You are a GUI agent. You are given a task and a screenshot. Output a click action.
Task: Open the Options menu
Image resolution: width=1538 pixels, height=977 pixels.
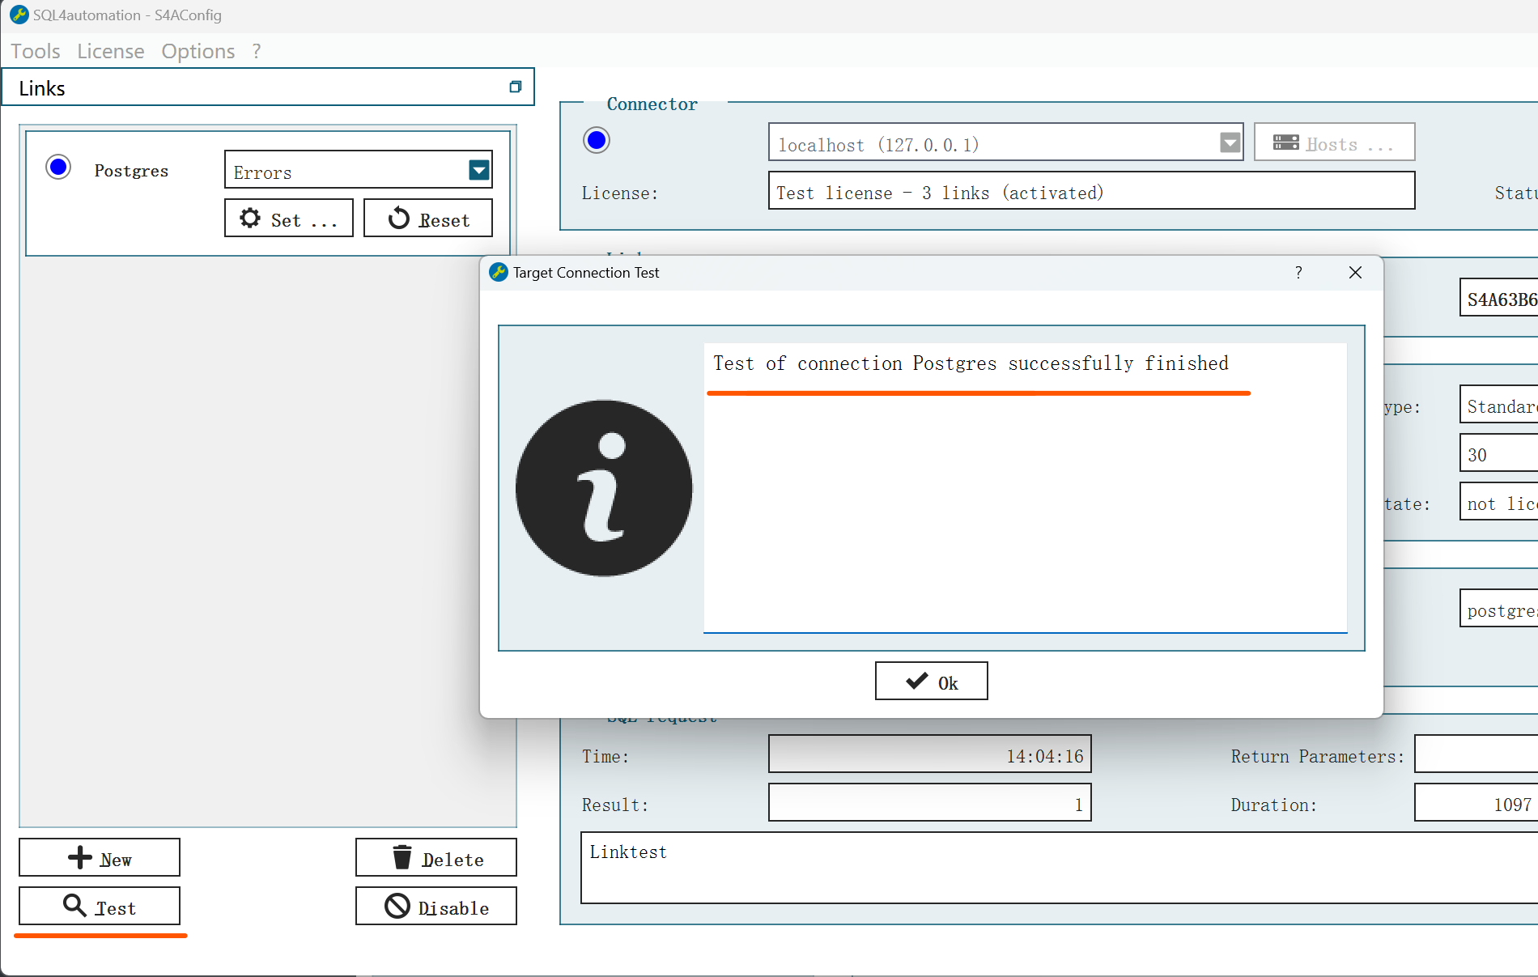point(198,51)
